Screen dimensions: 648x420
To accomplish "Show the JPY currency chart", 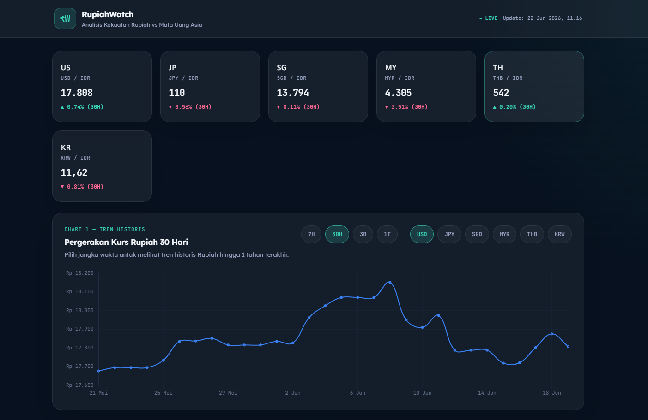I will pos(449,234).
